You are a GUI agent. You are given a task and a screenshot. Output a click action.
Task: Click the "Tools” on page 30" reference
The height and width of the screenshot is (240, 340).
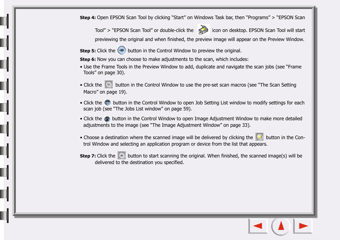click(103, 73)
